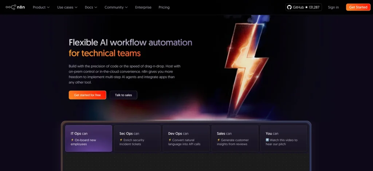Open the Pricing menu item
The height and width of the screenshot is (171, 373).
tap(164, 7)
